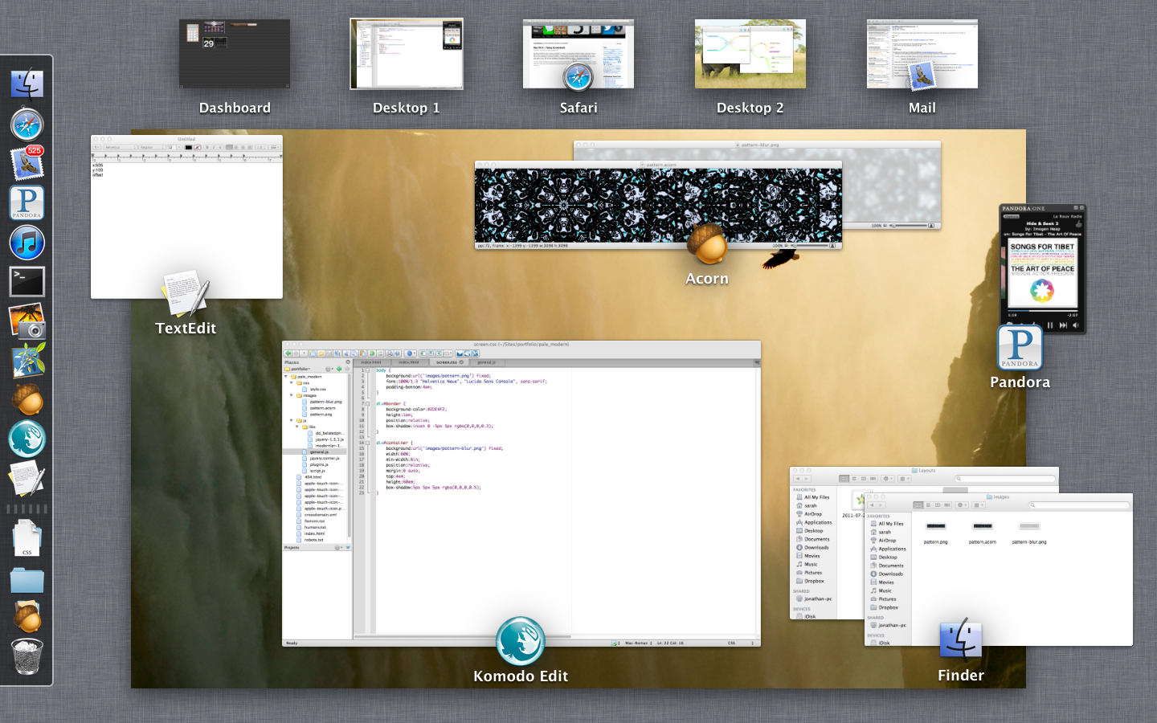Click search field in Finder images window
The width and height of the screenshot is (1157, 723).
click(x=1078, y=505)
